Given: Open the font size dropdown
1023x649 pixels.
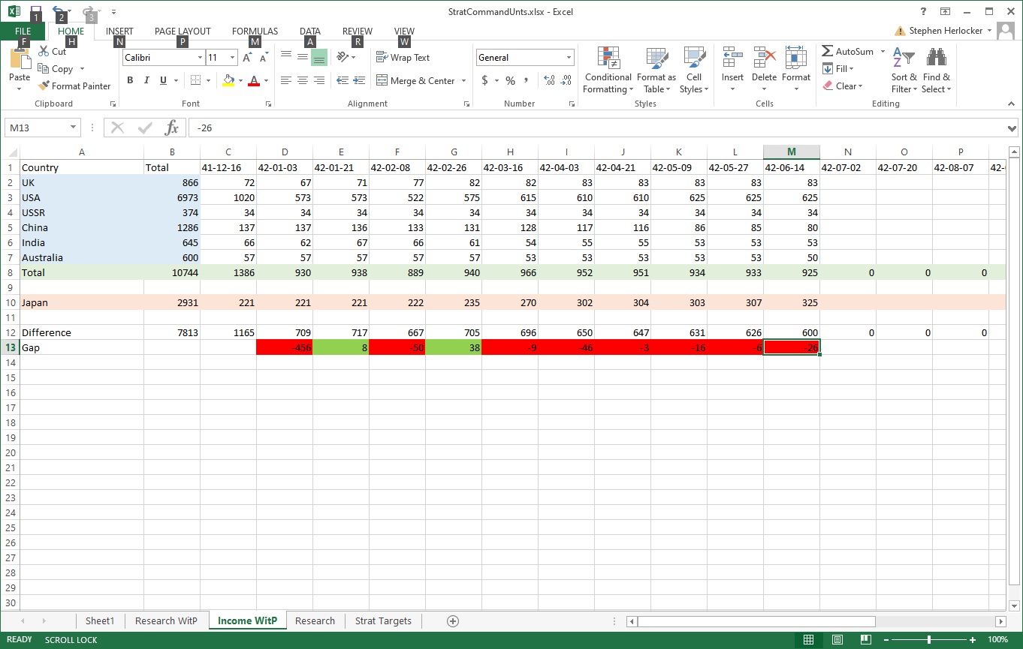Looking at the screenshot, I should (x=233, y=58).
